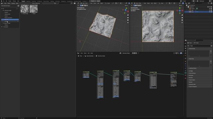The width and height of the screenshot is (213, 119).
Task: Toggle Plane visibility eye in outliner
Action: (x=209, y=12)
